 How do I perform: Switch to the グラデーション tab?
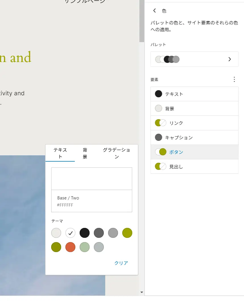tap(116, 153)
